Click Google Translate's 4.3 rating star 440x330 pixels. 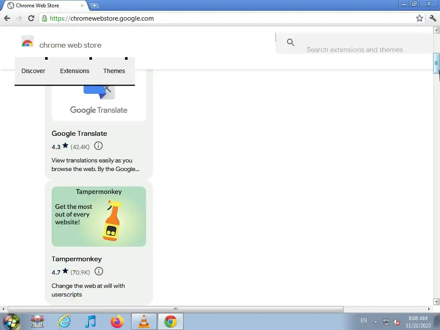pos(65,145)
